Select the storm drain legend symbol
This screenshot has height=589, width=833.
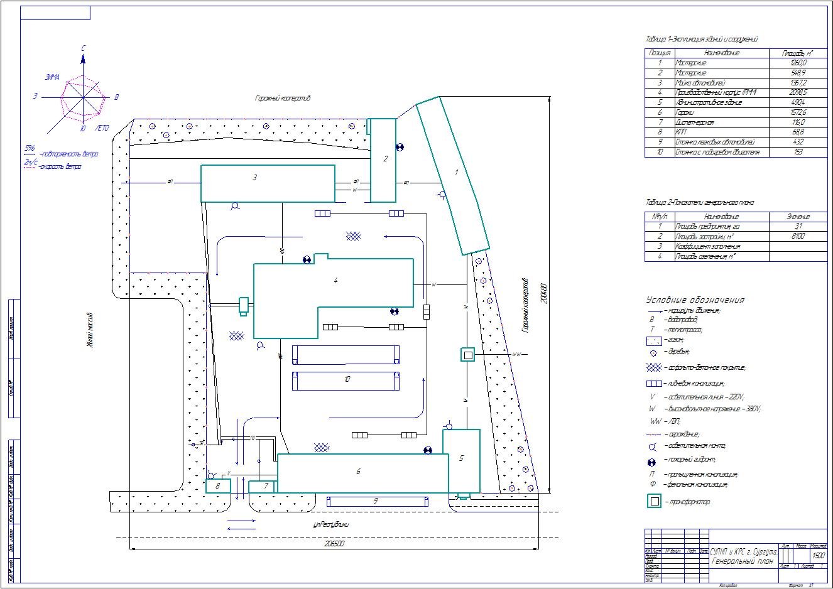(654, 383)
